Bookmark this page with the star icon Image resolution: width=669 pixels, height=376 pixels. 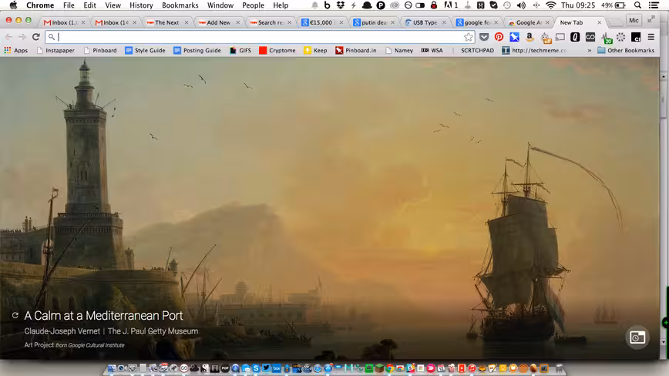click(x=468, y=37)
